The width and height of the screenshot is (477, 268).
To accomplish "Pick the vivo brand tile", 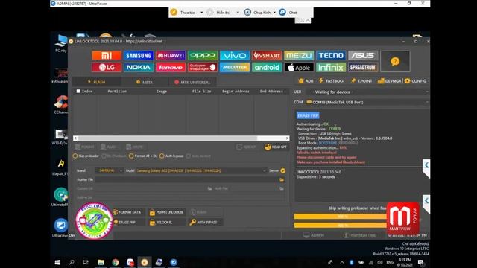I will [235, 55].
